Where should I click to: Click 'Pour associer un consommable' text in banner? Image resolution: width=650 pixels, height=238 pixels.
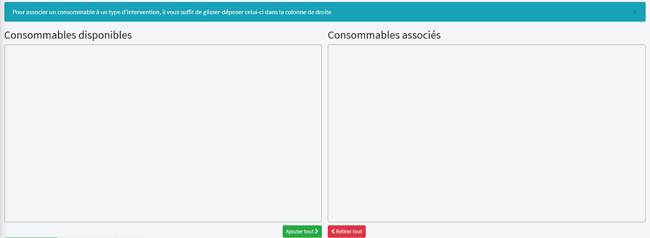(54, 12)
